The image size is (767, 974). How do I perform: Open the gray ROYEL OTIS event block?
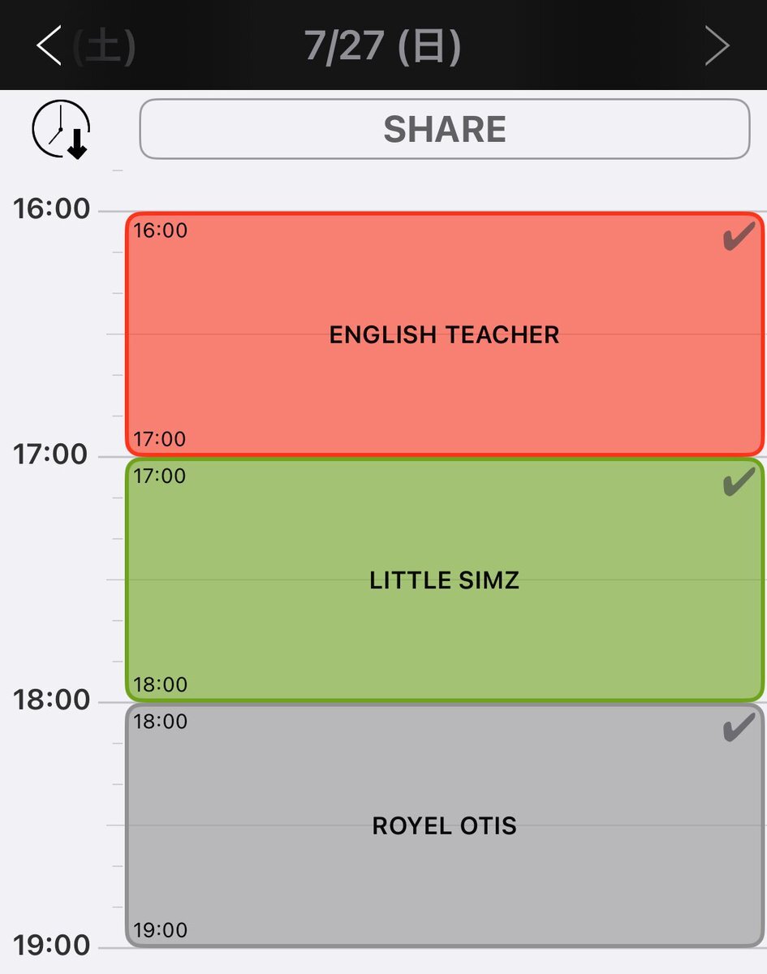pos(445,825)
